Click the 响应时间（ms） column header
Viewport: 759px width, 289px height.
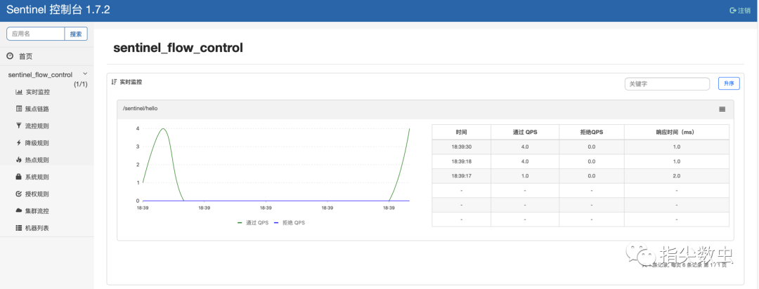pos(677,132)
